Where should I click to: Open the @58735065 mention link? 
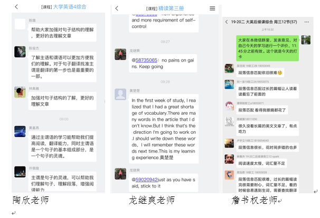click(x=145, y=60)
